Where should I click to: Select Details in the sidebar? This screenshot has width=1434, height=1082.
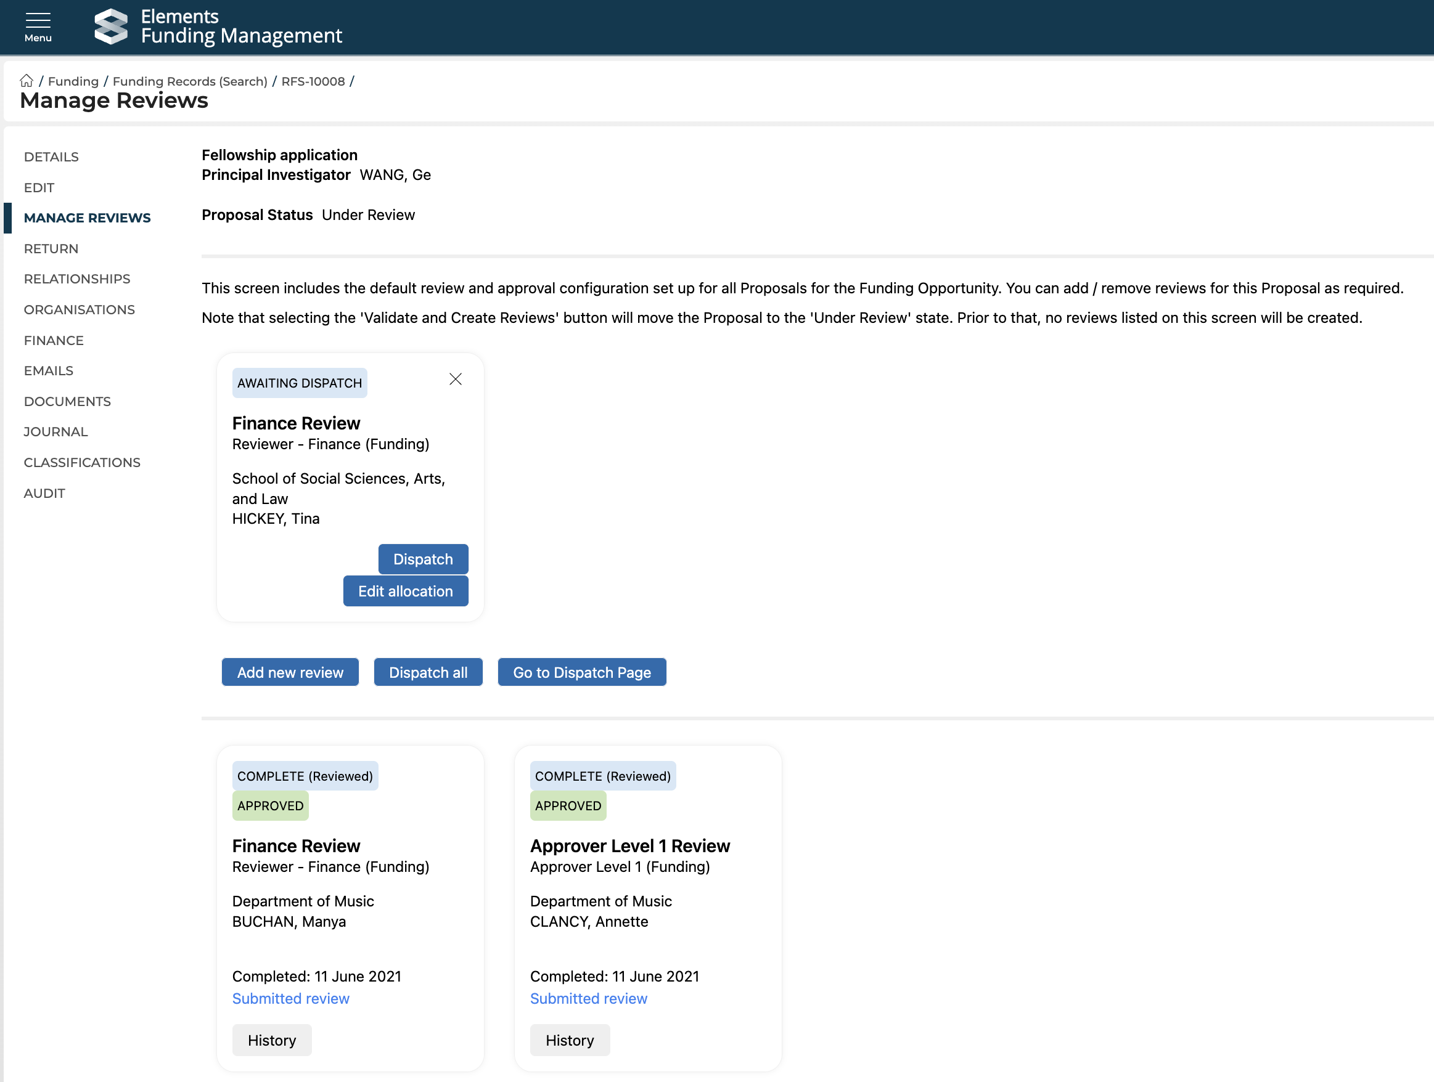(51, 157)
